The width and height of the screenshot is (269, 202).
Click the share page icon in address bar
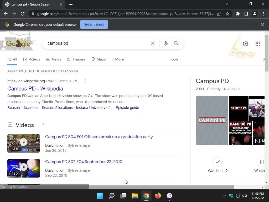219,14
